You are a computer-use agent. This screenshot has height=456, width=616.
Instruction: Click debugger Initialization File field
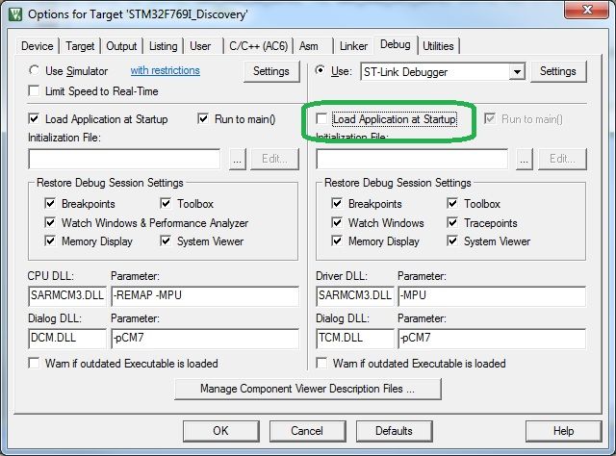coord(412,159)
